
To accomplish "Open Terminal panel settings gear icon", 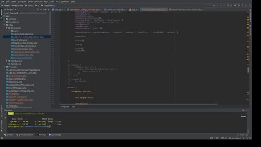I will (x=243, y=110).
